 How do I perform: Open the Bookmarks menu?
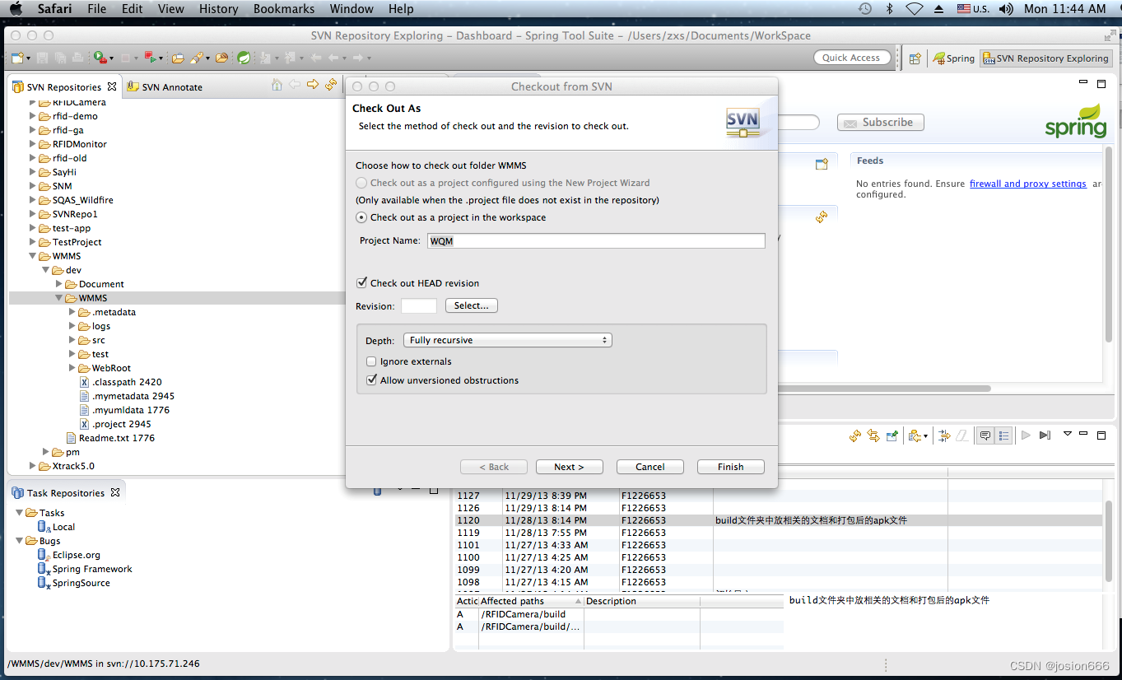coord(283,9)
